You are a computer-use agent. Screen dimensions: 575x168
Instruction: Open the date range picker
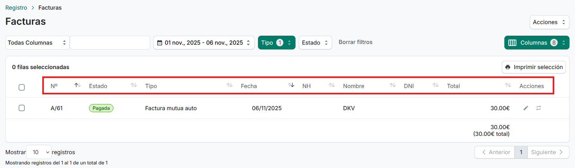[x=204, y=43]
